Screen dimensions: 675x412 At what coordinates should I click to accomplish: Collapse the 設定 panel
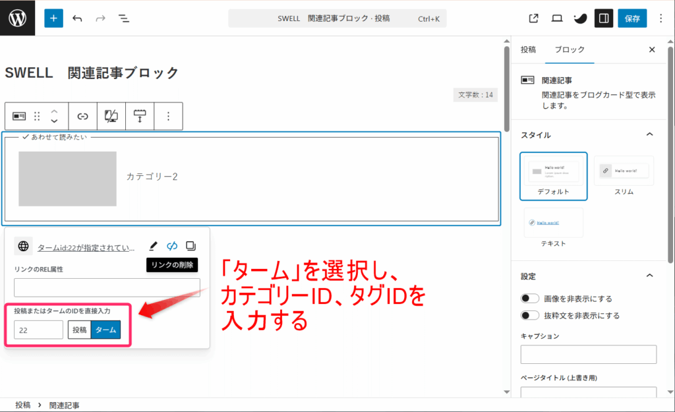pyautogui.click(x=649, y=276)
